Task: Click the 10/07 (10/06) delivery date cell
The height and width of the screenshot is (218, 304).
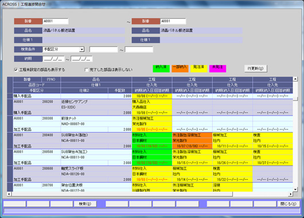Action: [192, 146]
